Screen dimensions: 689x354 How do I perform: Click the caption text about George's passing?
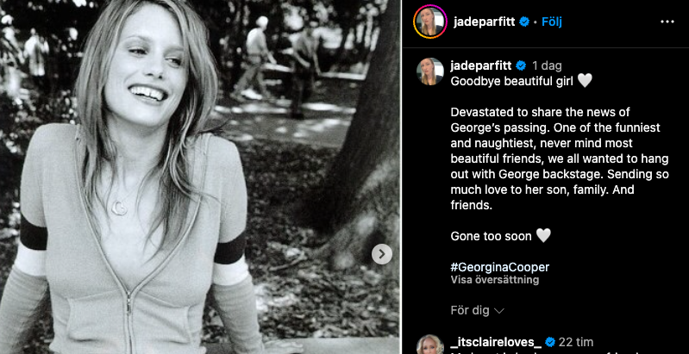pyautogui.click(x=560, y=158)
